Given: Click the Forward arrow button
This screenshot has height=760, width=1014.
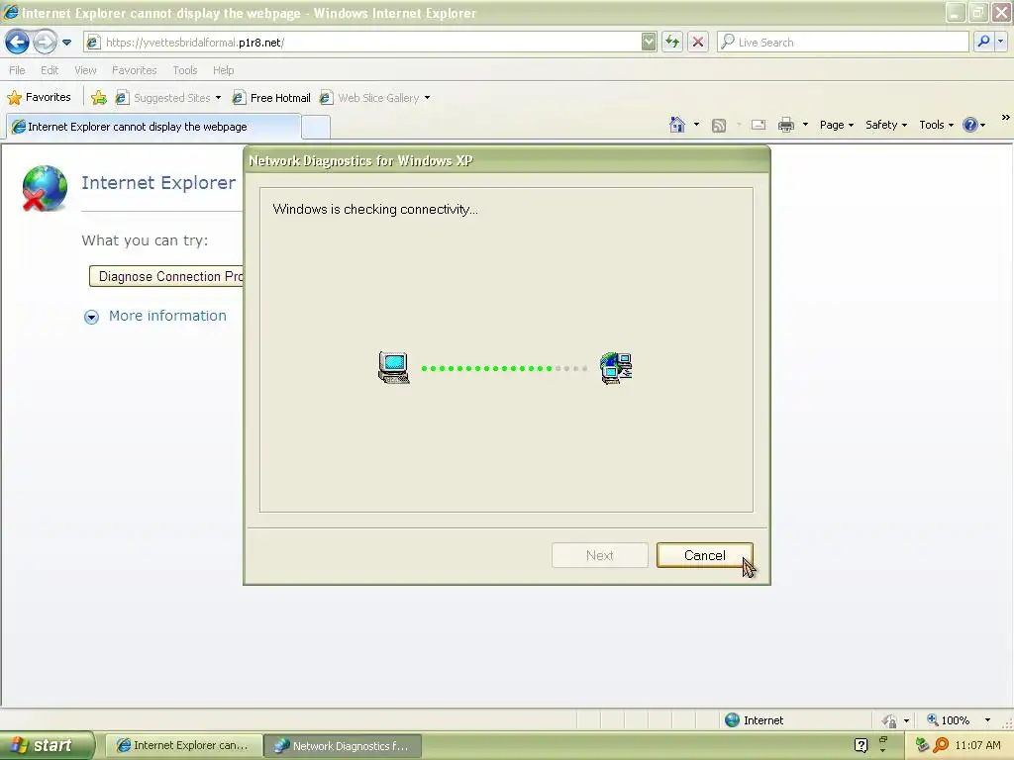Looking at the screenshot, I should 45,43.
